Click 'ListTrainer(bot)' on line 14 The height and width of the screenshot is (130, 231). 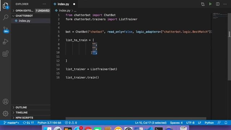tap(104, 69)
